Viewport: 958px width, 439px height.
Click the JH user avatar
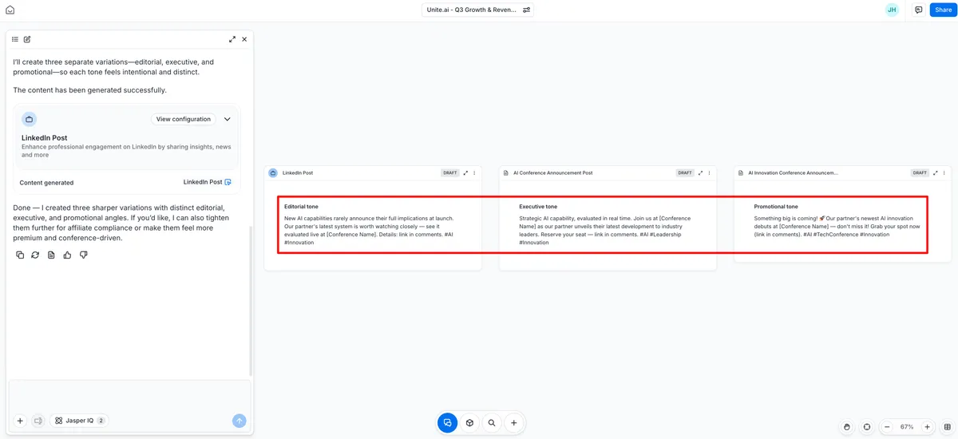click(x=892, y=10)
